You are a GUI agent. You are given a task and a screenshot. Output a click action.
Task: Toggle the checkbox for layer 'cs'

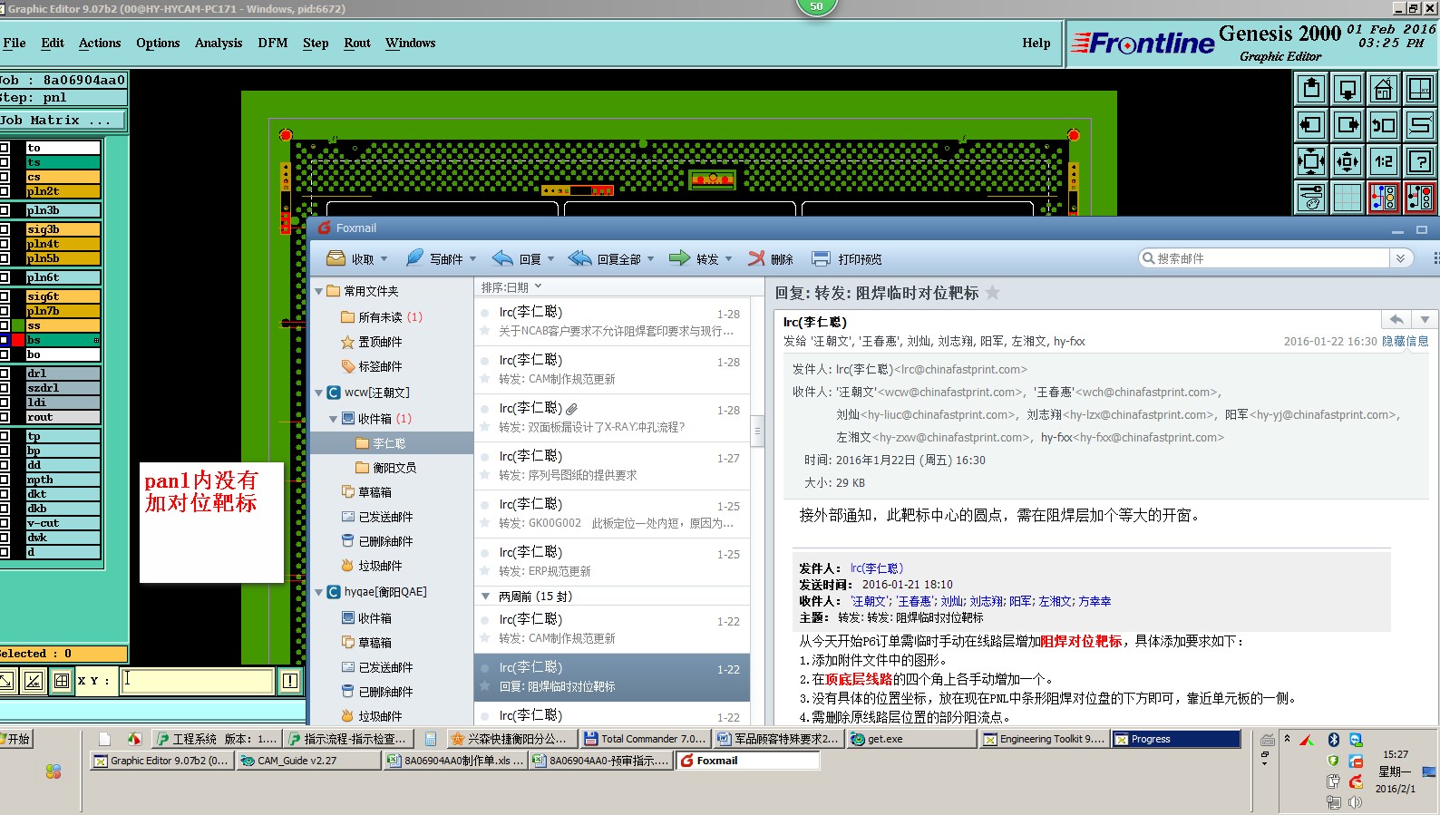[5, 177]
